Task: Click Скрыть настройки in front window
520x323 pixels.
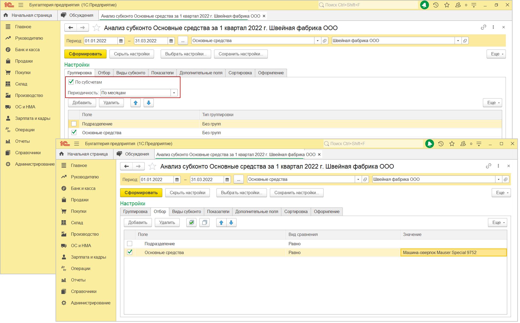Action: (188, 193)
